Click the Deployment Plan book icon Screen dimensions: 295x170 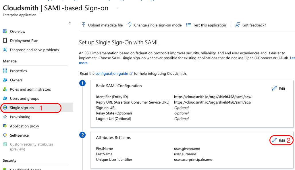pyautogui.click(x=5, y=41)
